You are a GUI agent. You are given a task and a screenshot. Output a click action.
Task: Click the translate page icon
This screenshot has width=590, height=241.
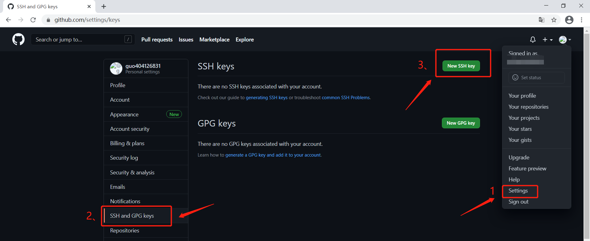pyautogui.click(x=541, y=20)
